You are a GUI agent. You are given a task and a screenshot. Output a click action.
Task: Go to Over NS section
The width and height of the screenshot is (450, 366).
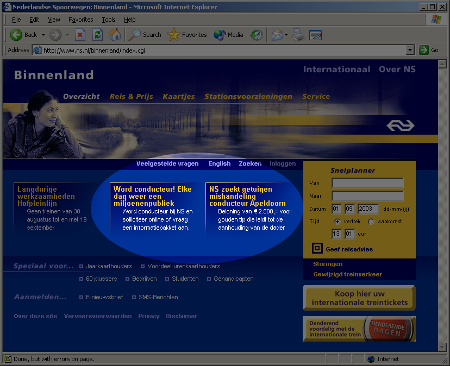click(397, 69)
